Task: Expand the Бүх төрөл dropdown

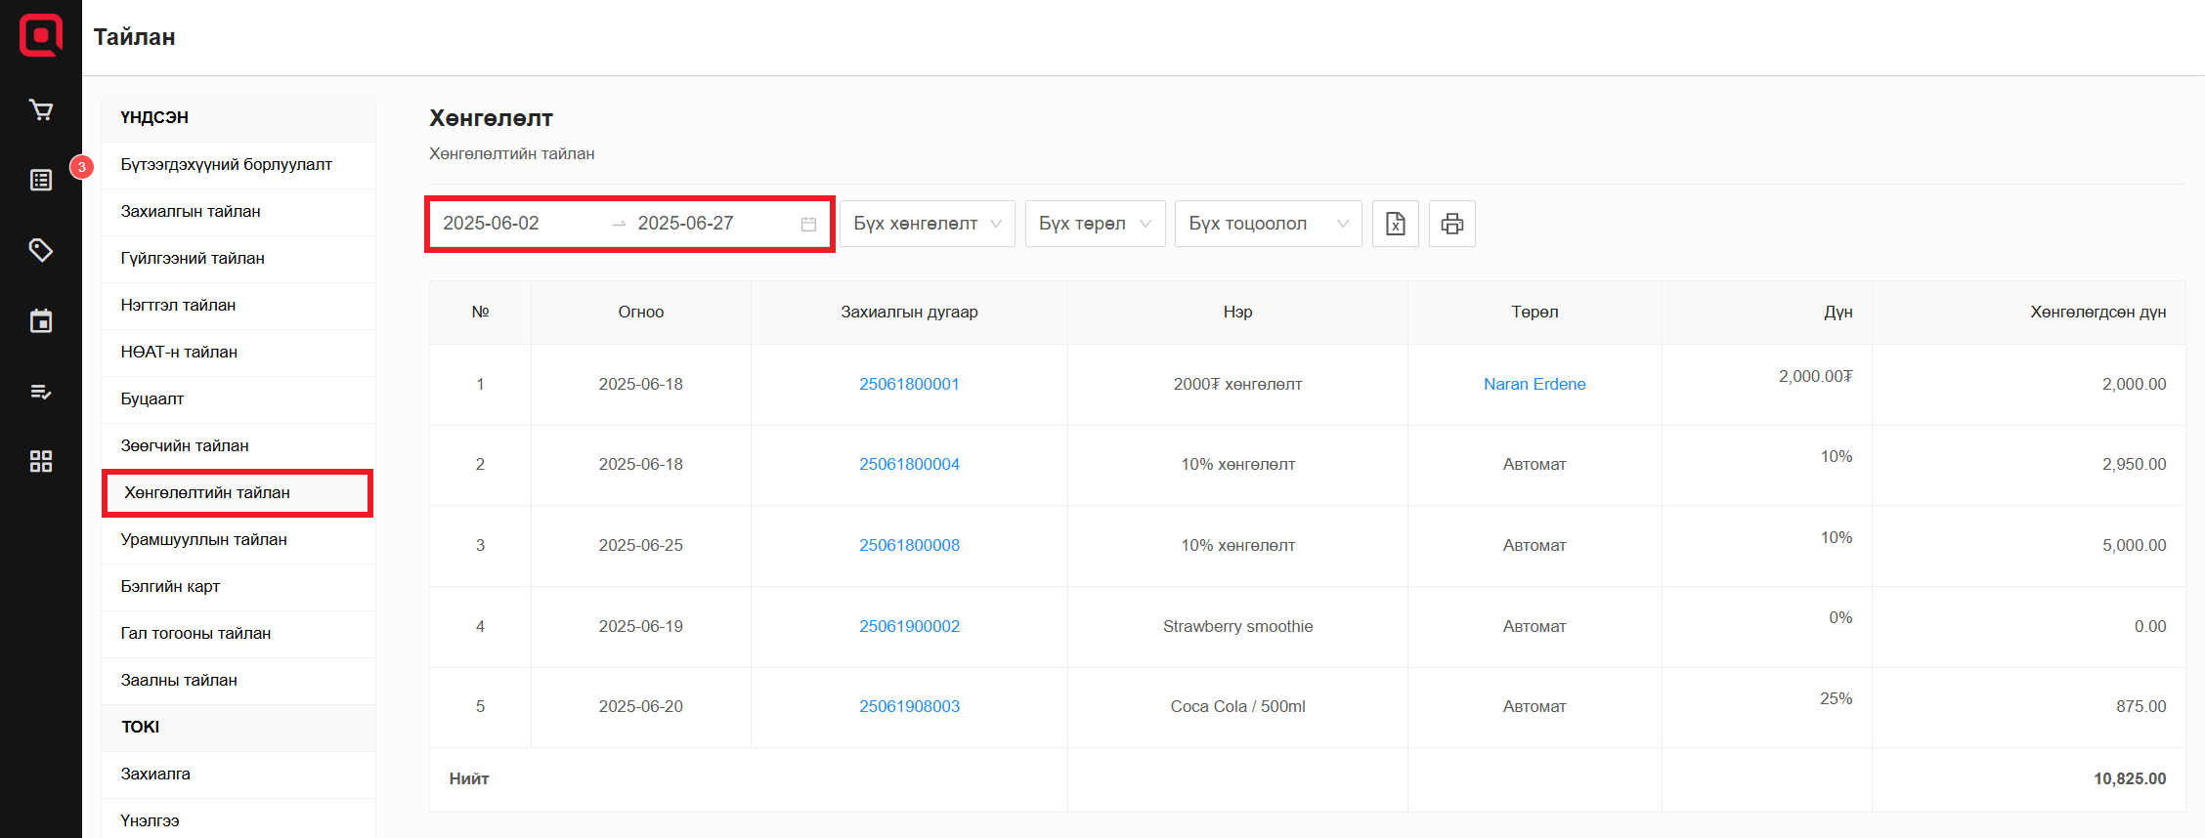Action: pyautogui.click(x=1094, y=224)
